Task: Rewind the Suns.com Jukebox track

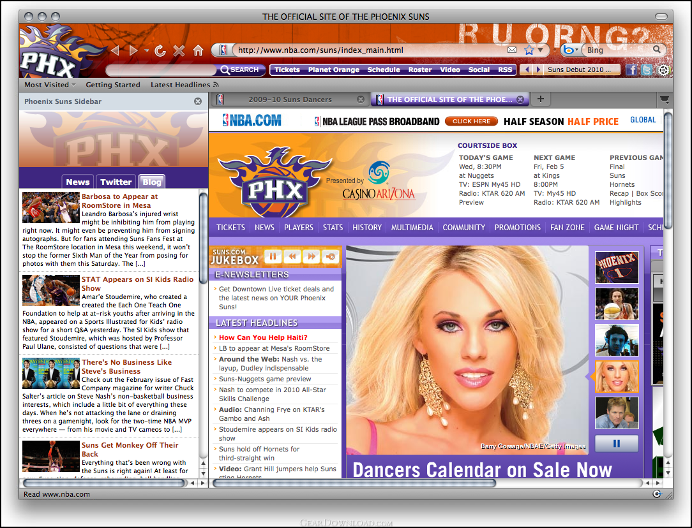Action: click(x=292, y=256)
